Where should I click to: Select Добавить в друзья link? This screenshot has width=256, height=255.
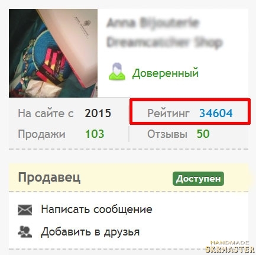90,232
